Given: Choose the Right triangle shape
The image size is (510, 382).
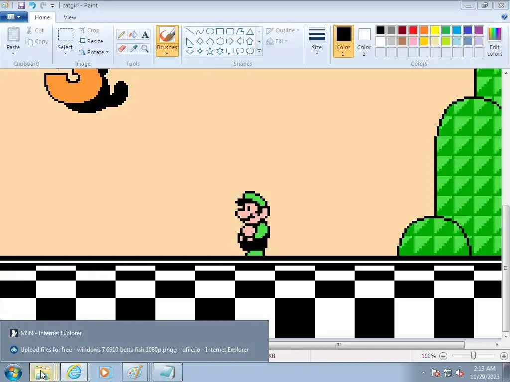Looking at the screenshot, I should coord(190,41).
